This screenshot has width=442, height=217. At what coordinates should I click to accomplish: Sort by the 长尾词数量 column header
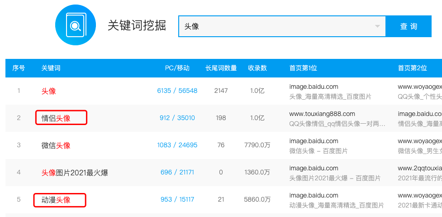[221, 68]
